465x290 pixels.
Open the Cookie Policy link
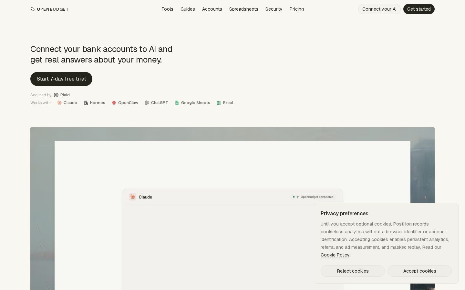335,255
